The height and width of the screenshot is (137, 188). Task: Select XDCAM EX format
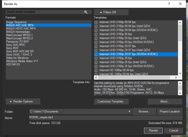pyautogui.click(x=48, y=64)
